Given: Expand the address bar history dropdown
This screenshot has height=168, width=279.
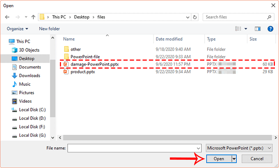Looking at the screenshot, I should (188, 17).
